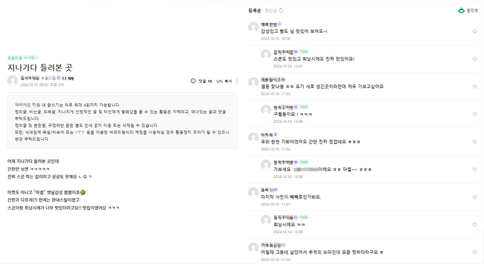Click the post author's profile avatar

click(x=12, y=81)
